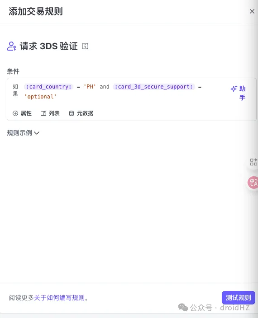Click the 'PH' value in the condition
Screen dimensions: 258x318
point(90,87)
